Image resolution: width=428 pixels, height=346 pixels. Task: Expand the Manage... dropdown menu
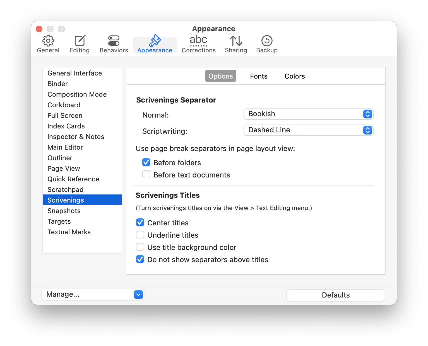[93, 294]
